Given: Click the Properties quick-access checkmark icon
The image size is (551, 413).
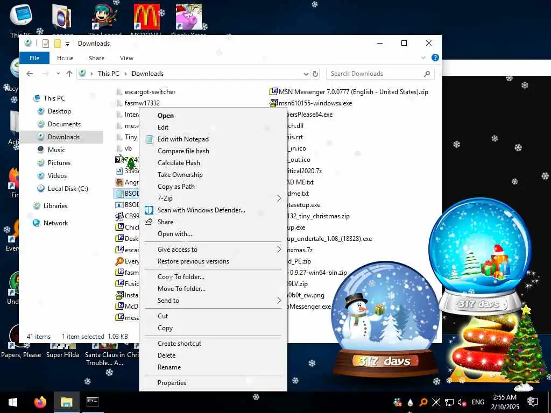Looking at the screenshot, I should coord(45,44).
